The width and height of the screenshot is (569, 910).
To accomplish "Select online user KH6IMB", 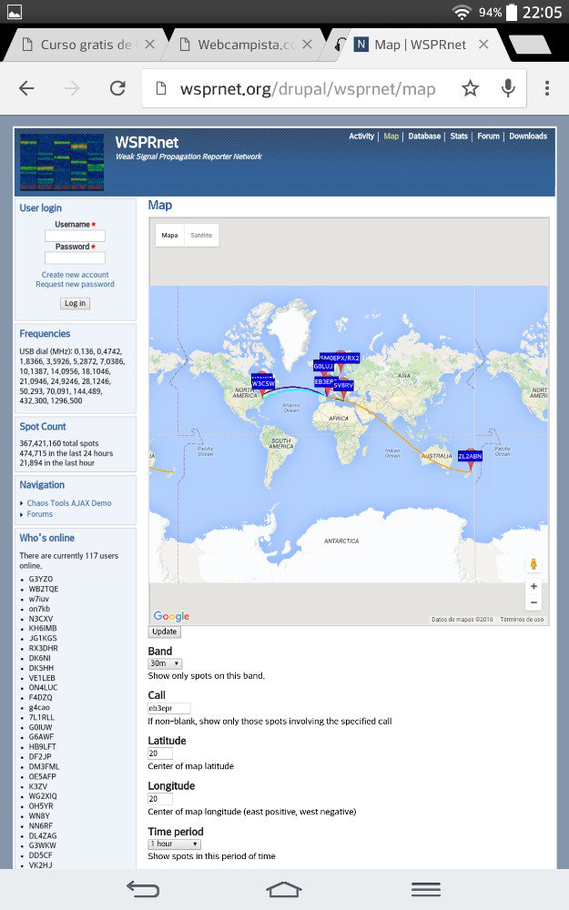I will coord(43,628).
